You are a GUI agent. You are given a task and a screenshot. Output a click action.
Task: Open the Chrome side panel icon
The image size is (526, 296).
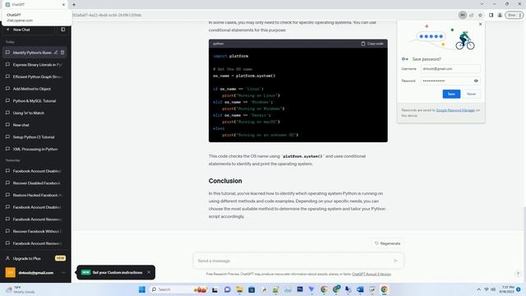pos(491,15)
